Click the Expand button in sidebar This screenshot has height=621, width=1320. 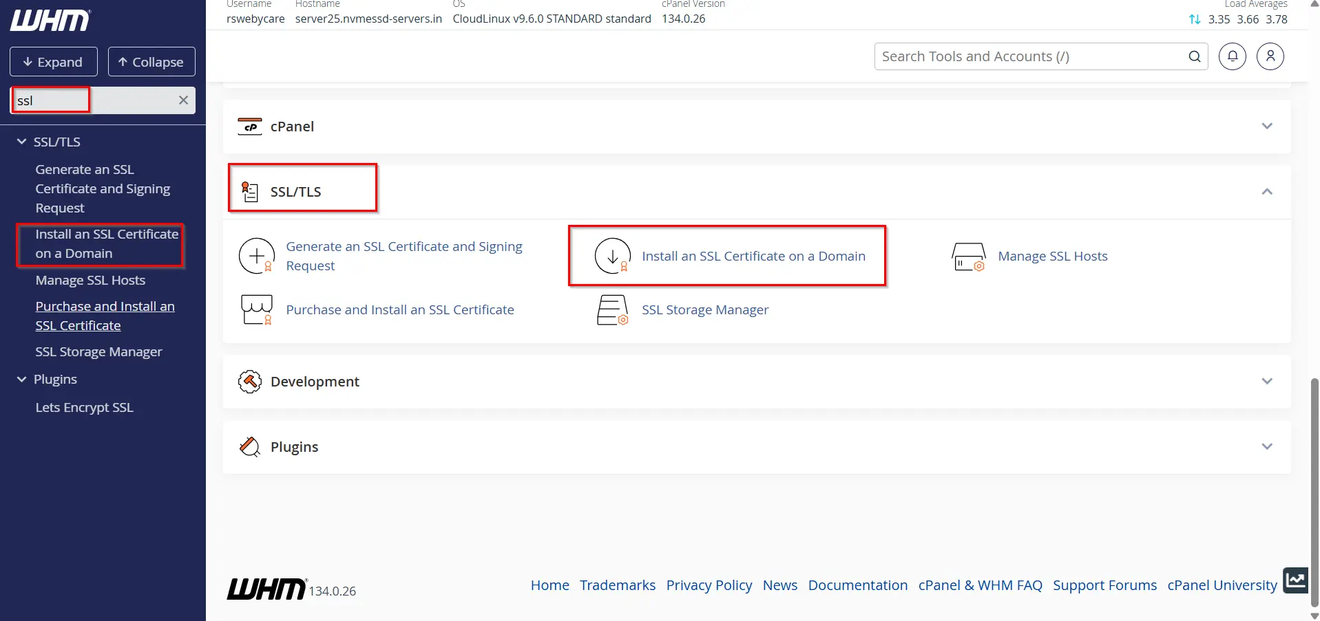(x=54, y=62)
